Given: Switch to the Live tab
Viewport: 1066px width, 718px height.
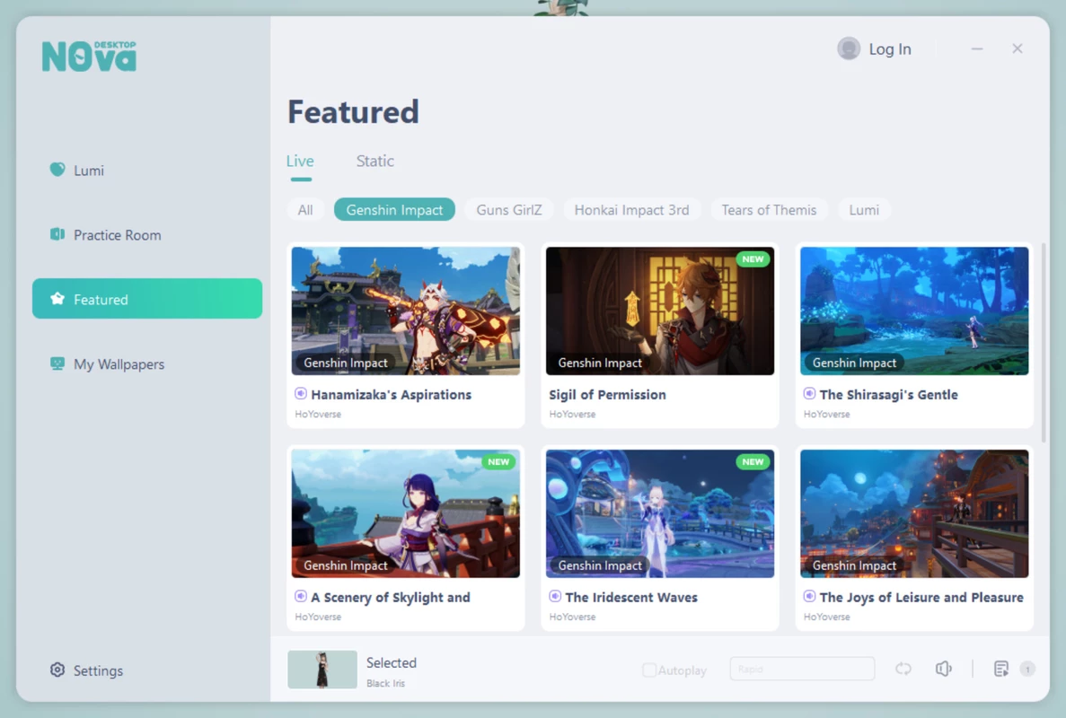Looking at the screenshot, I should click(x=300, y=162).
